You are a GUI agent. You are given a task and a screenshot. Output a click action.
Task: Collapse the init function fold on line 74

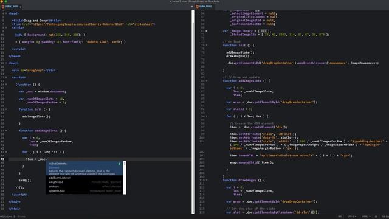point(207,45)
